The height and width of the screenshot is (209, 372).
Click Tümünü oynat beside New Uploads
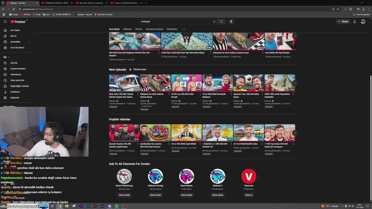[138, 69]
